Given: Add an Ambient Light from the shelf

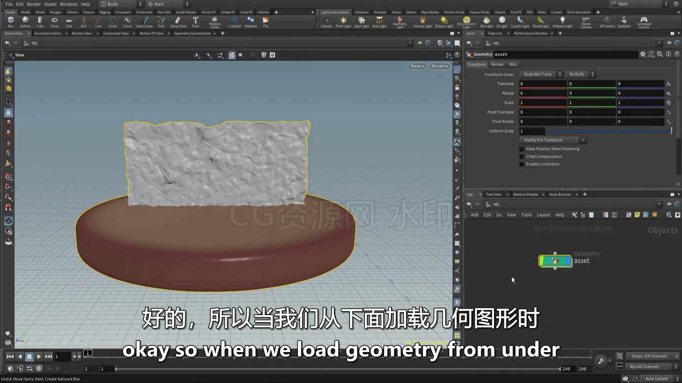Looking at the screenshot, I should (x=562, y=22).
